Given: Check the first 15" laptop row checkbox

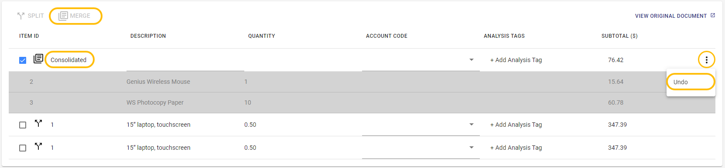Looking at the screenshot, I should pos(23,125).
